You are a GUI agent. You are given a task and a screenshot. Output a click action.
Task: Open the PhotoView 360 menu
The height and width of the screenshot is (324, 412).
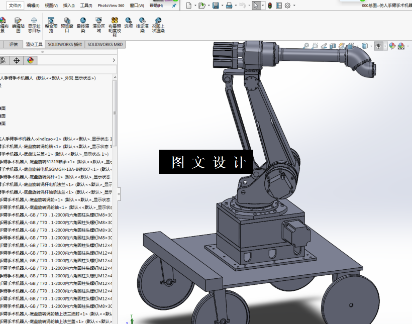[111, 6]
